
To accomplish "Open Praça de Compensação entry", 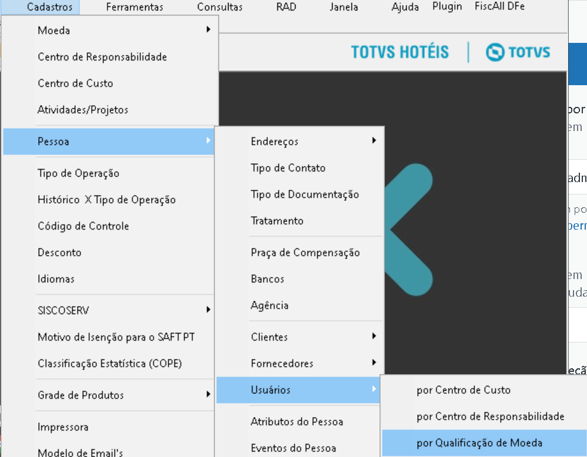I will [x=300, y=253].
